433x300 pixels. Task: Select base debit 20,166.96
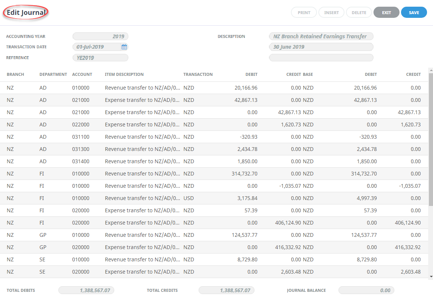coord(365,88)
